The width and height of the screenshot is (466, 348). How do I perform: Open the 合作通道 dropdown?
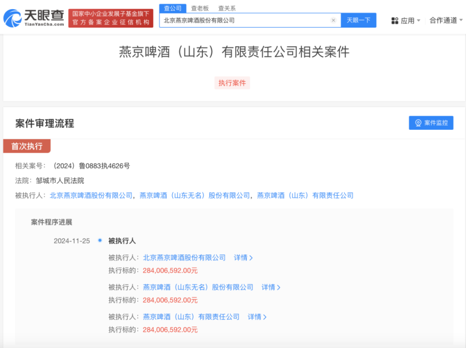click(446, 20)
